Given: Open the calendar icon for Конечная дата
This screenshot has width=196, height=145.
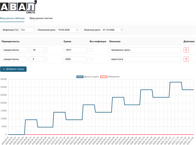Looking at the screenshot, I should click(122, 30).
